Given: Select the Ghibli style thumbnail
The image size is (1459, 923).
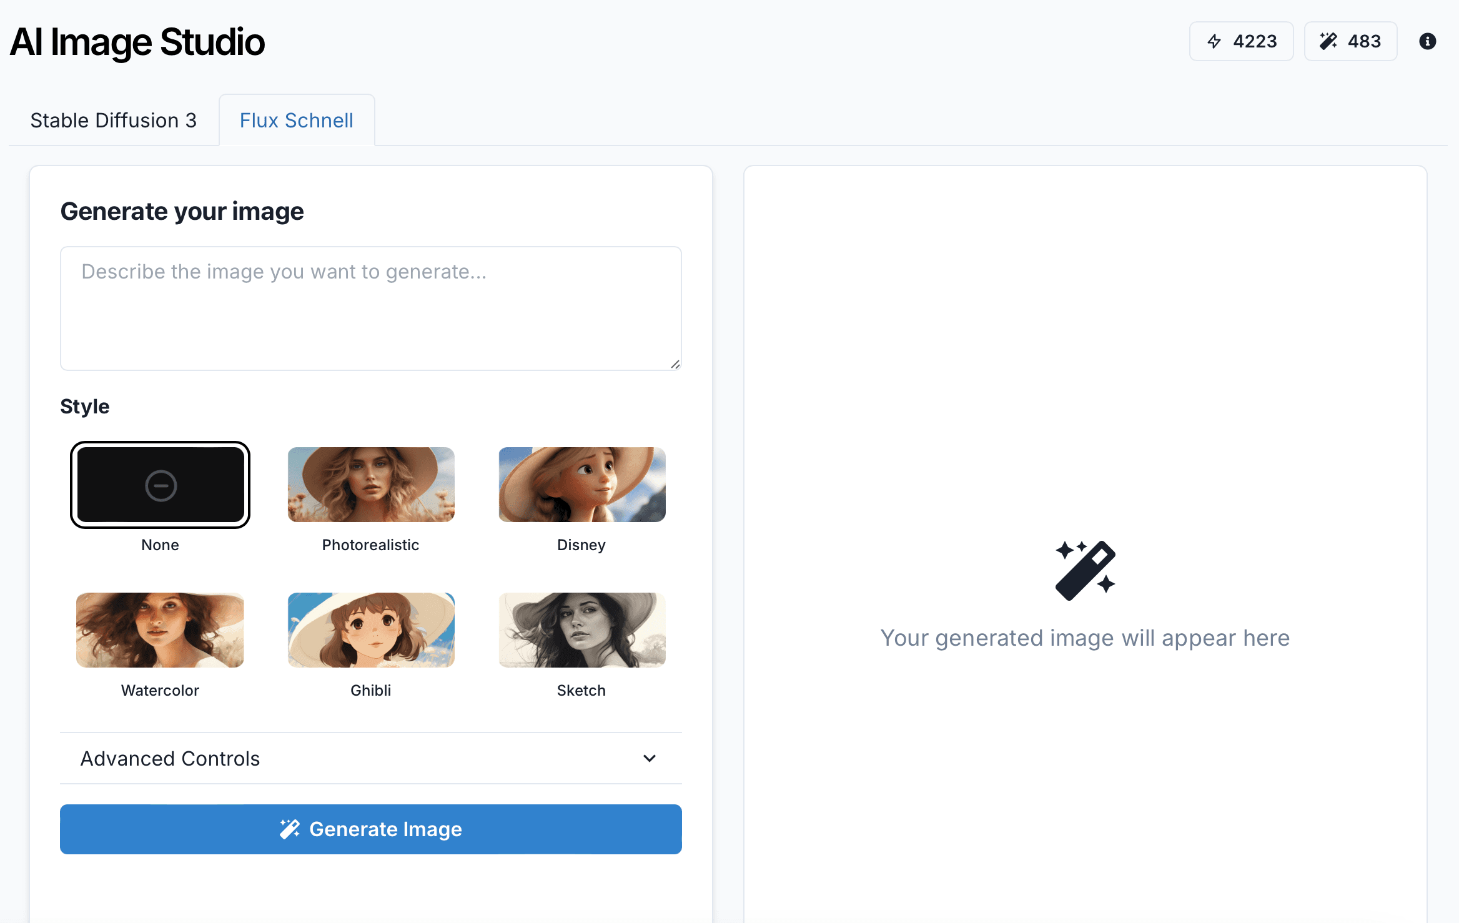Looking at the screenshot, I should 370,629.
